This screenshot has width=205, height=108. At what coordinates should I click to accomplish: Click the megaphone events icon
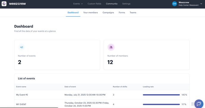(21, 47)
